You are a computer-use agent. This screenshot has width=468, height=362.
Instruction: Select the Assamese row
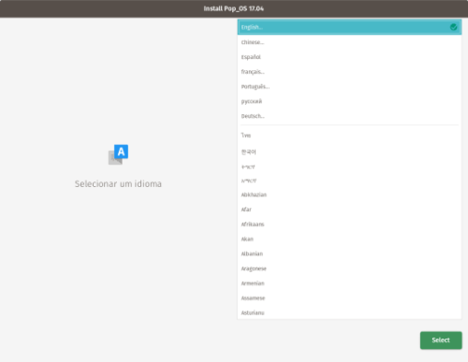349,298
